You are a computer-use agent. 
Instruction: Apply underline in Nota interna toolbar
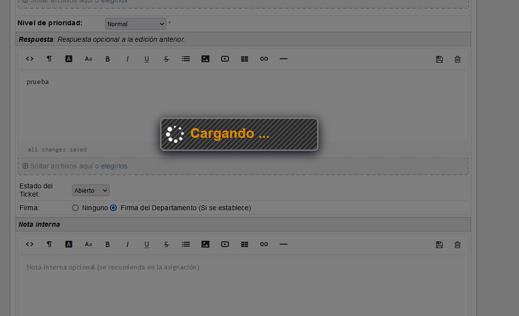(x=146, y=244)
